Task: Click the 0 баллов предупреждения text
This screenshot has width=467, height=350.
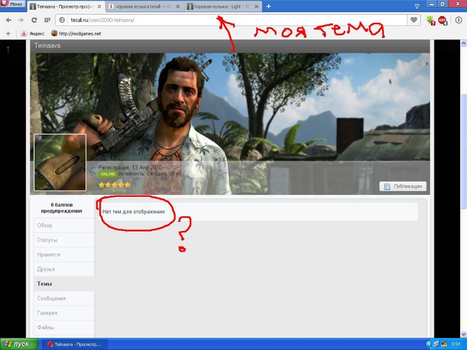Action: tap(62, 208)
